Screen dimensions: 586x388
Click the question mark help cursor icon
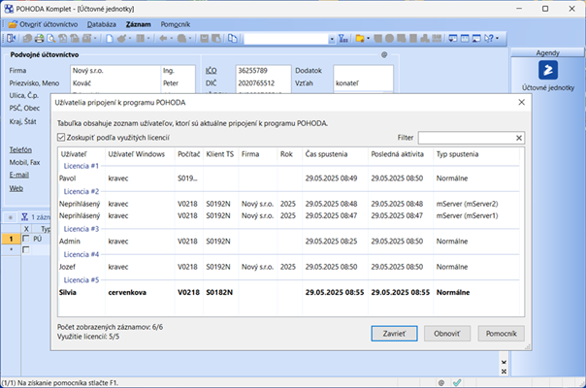tap(489, 38)
